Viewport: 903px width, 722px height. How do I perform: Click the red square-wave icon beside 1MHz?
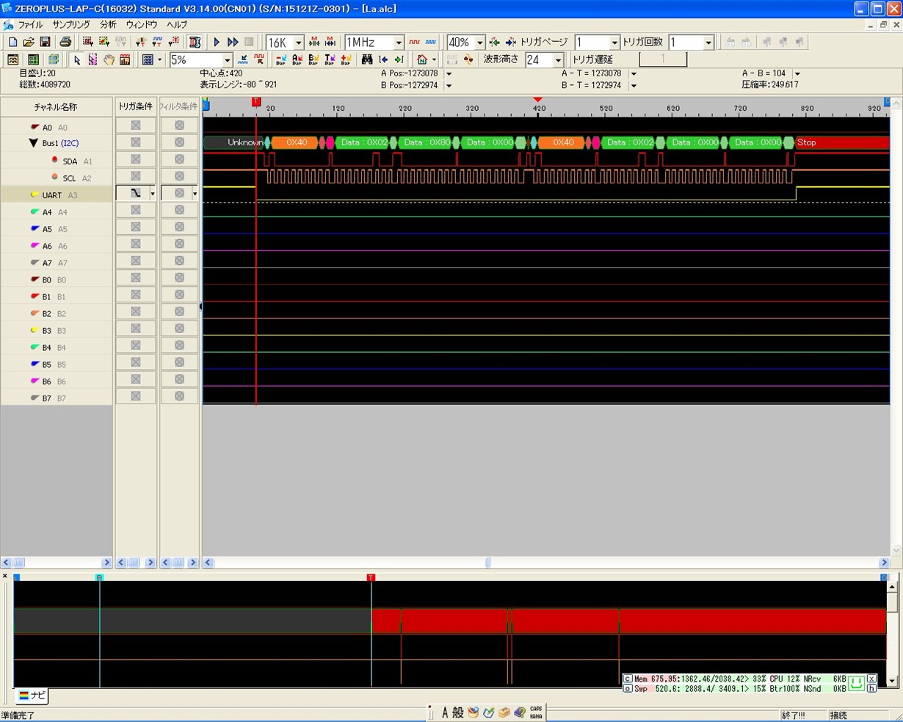tap(414, 43)
